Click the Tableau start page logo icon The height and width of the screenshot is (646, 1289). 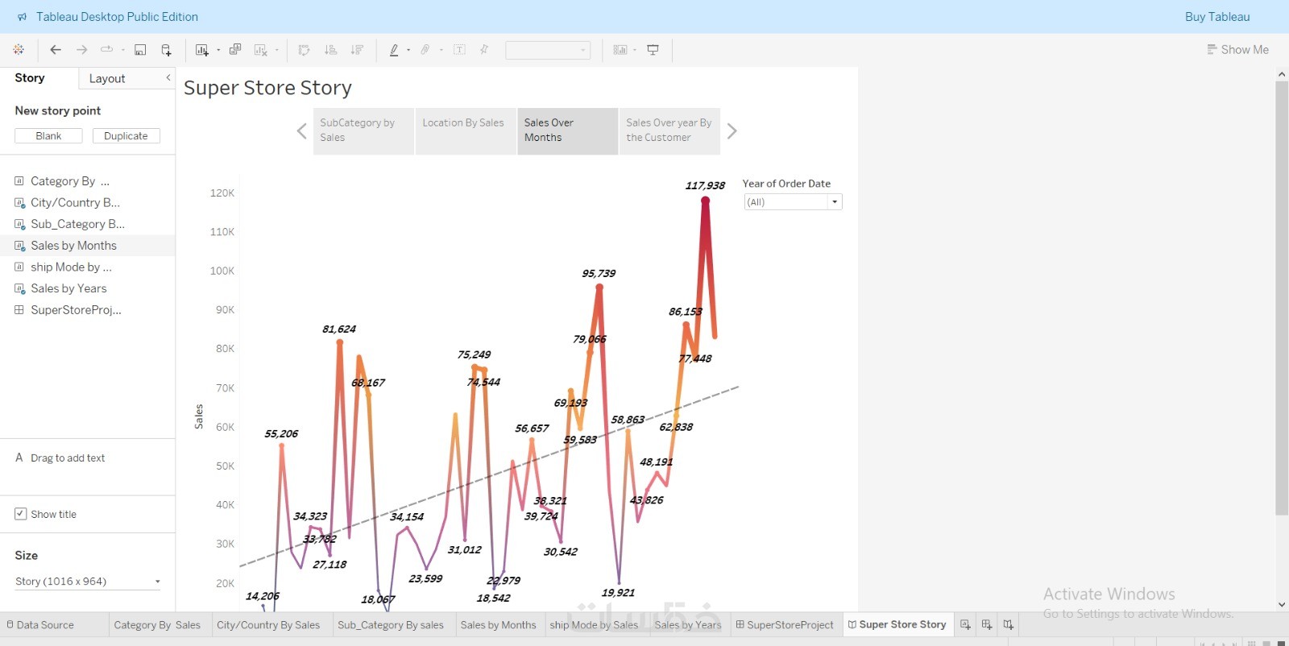point(19,50)
